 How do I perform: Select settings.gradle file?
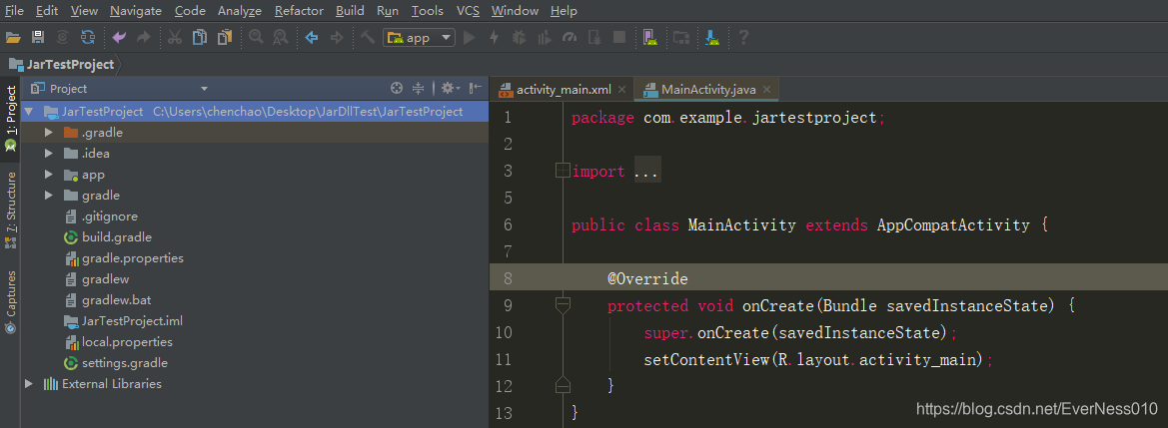(x=125, y=363)
